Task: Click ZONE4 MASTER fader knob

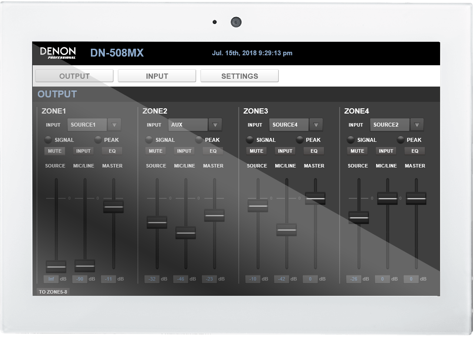Action: pos(416,198)
